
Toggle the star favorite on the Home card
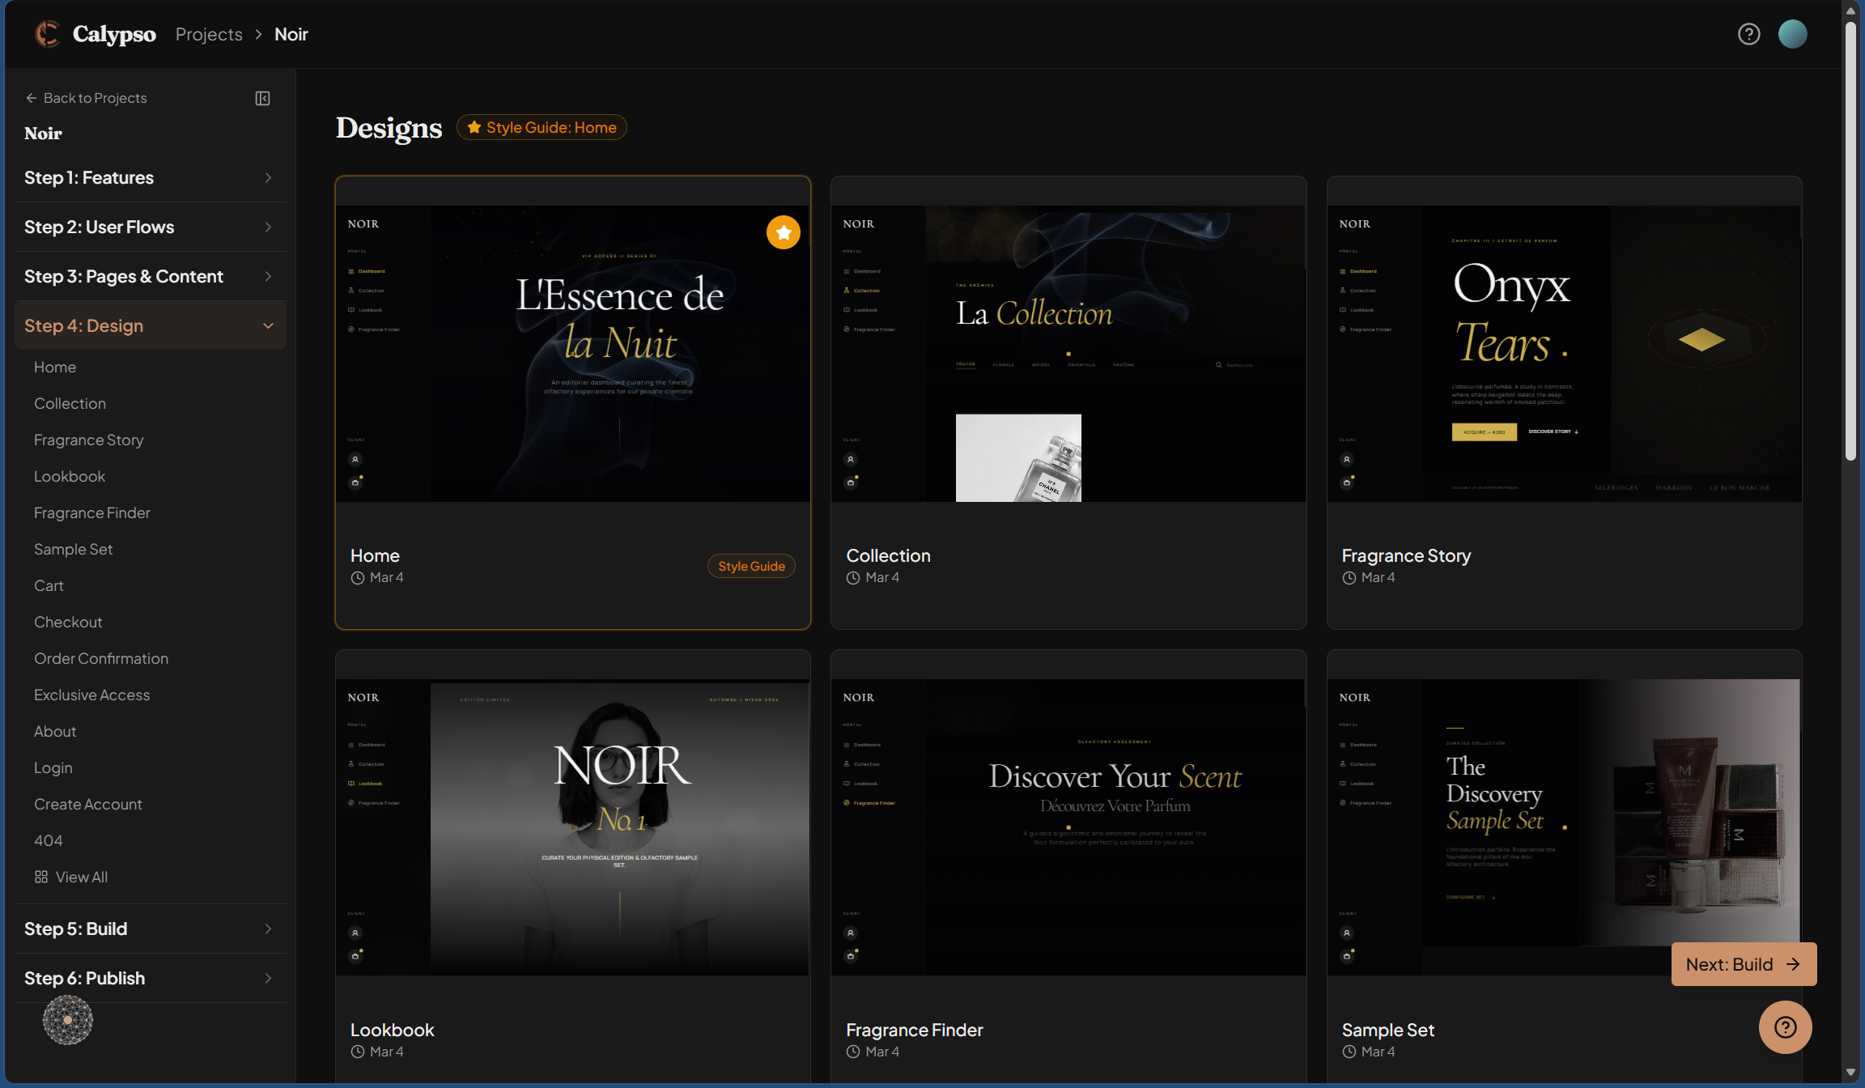click(x=783, y=232)
